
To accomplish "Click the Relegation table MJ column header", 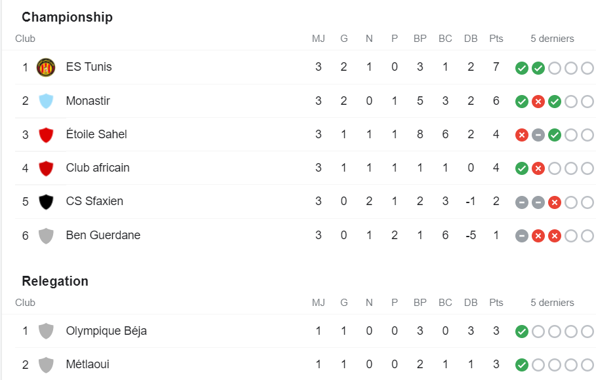I will click(x=319, y=303).
